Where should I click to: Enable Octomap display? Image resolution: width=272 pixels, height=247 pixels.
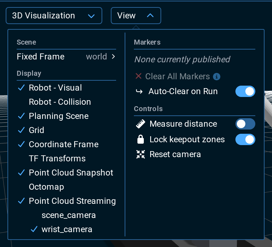click(x=66, y=187)
